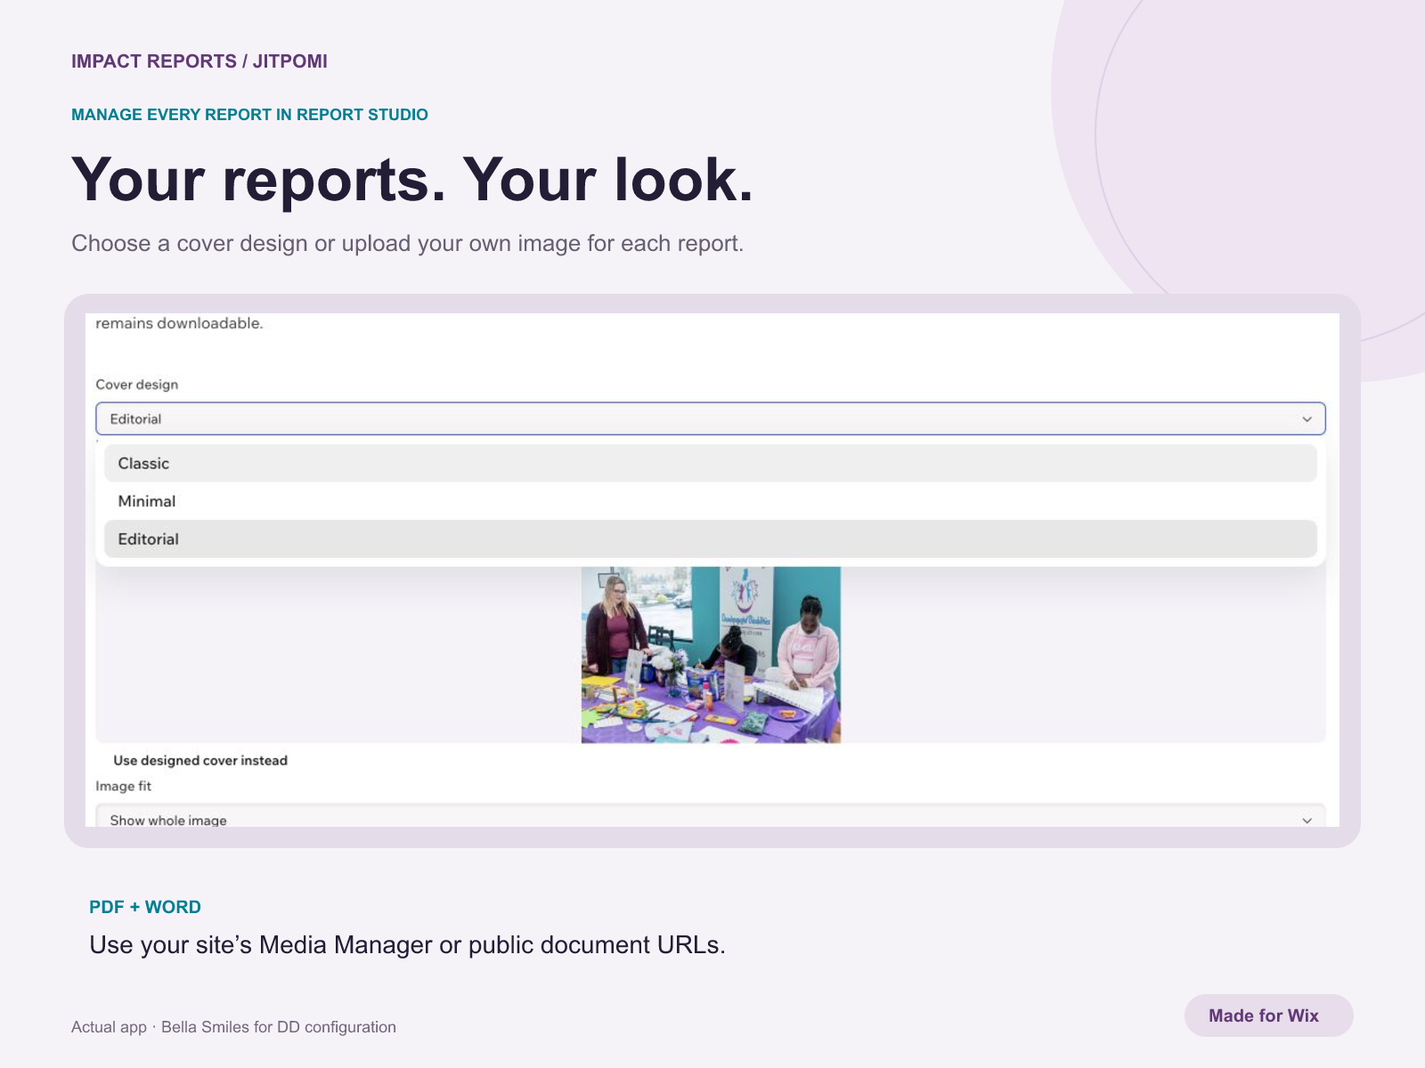Viewport: 1425px width, 1068px height.
Task: Click the Impact Reports / Jitpomi heading
Action: click(x=199, y=61)
